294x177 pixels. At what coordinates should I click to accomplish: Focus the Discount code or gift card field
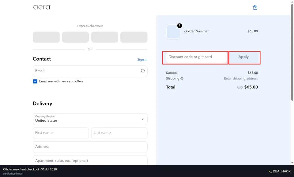[196, 57]
